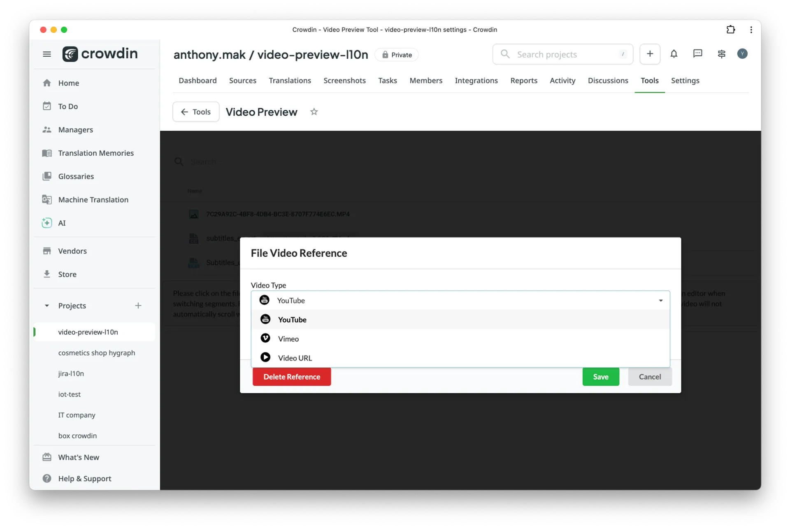Switch to the Dashboard tab
The image size is (790, 528).
coord(197,81)
